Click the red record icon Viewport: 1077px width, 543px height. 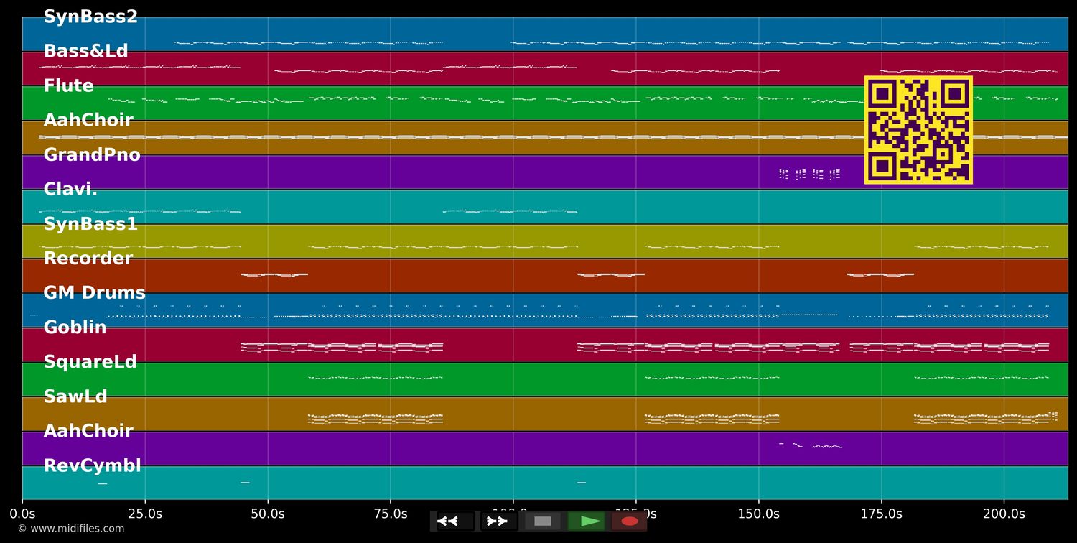click(x=630, y=521)
